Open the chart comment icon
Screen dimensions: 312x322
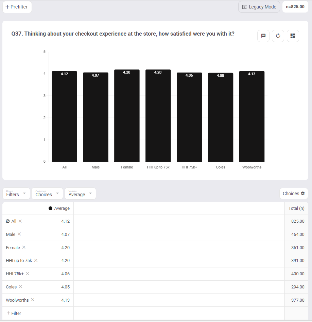(x=263, y=36)
